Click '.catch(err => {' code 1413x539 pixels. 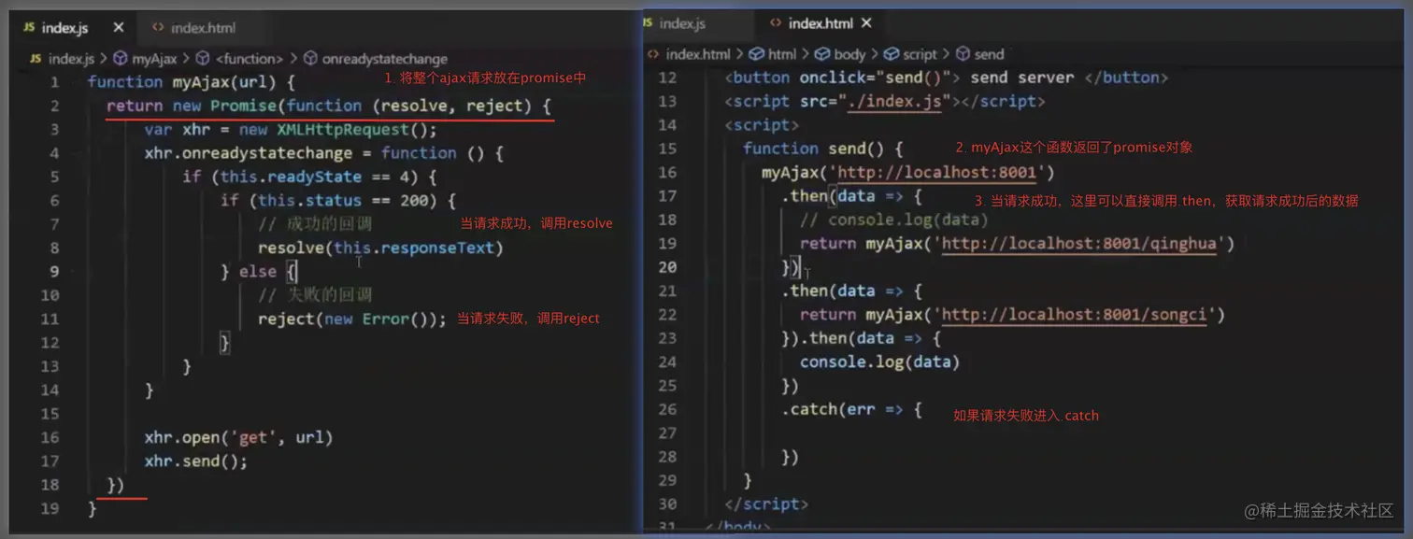[x=851, y=409]
